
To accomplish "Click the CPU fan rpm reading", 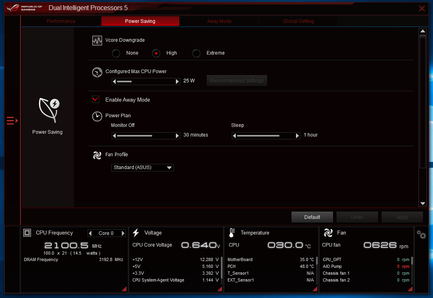I will (386, 245).
